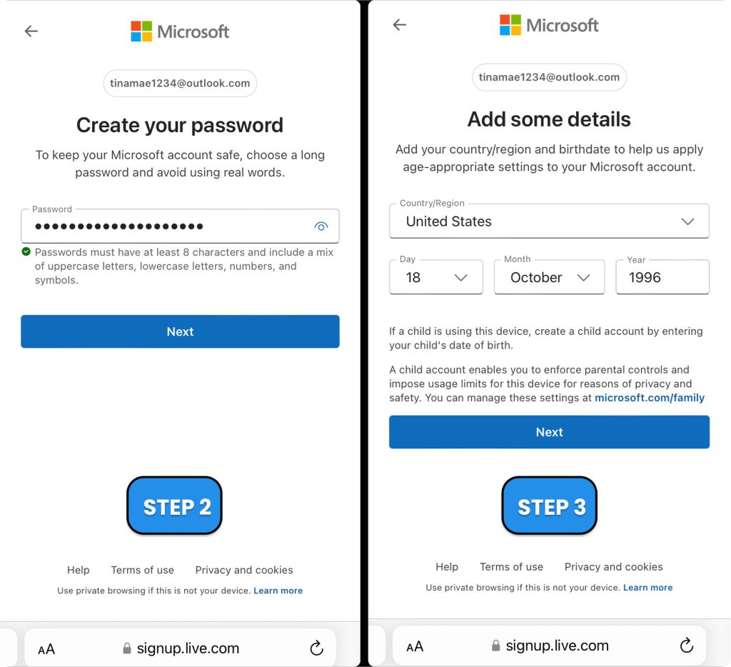Expand the Country/Region dropdown showing United States
Image resolution: width=731 pixels, height=667 pixels.
coord(549,221)
